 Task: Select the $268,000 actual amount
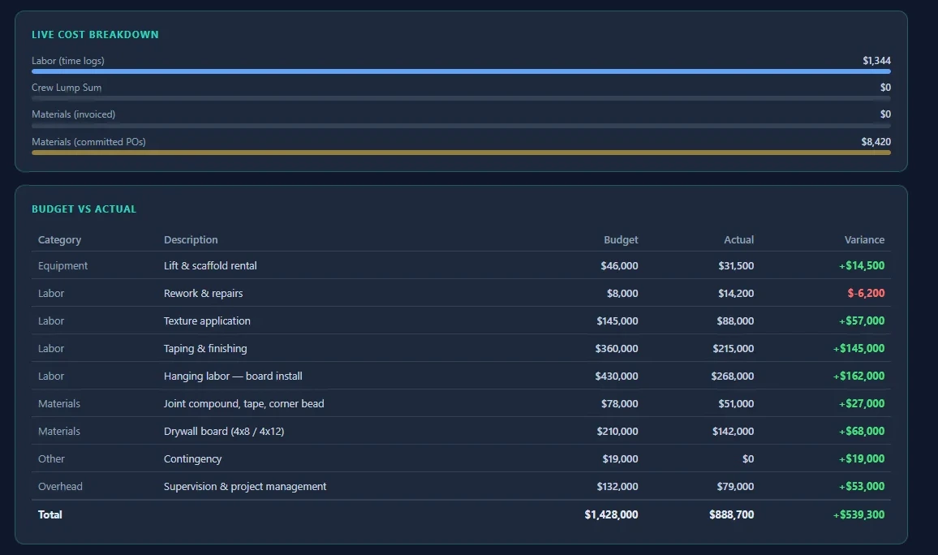pos(732,376)
